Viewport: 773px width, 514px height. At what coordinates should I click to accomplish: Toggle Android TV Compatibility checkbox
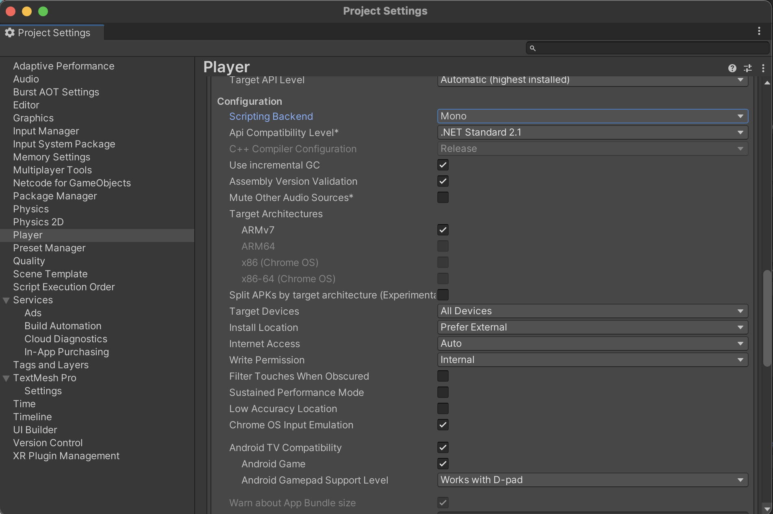tap(443, 447)
